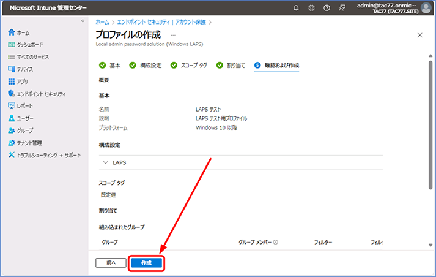Go to スコープ タグ wizard step
This screenshot has width=436, height=277.
tap(188, 65)
